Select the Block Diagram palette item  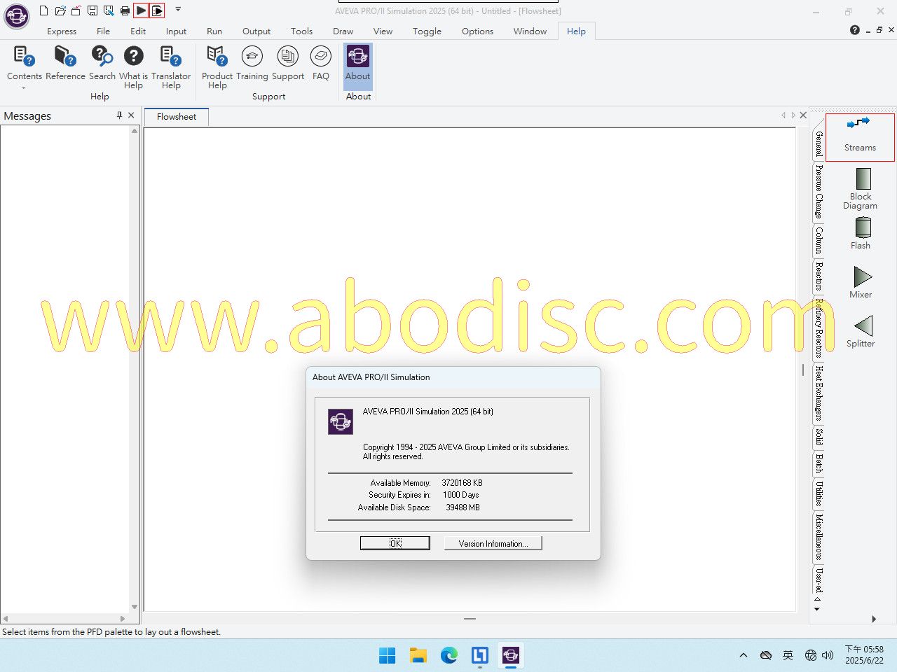(860, 189)
